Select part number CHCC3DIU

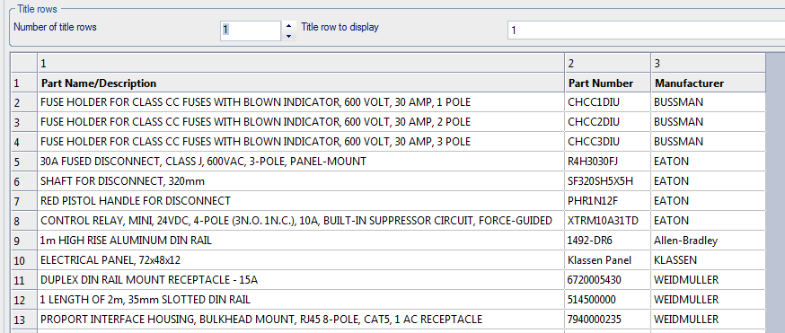[608, 142]
